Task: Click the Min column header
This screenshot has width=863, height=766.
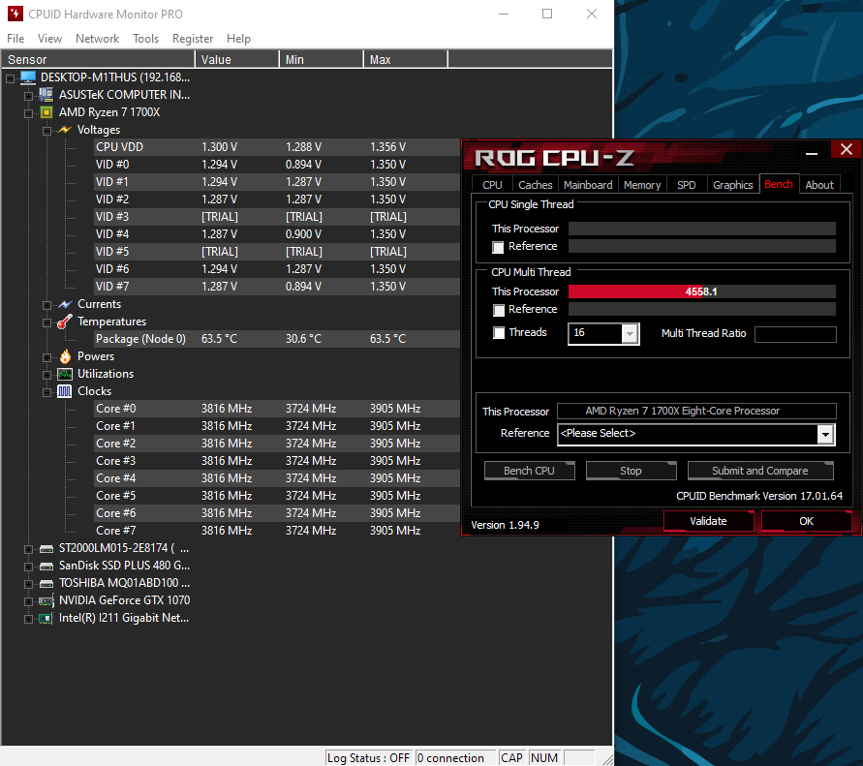Action: (322, 59)
